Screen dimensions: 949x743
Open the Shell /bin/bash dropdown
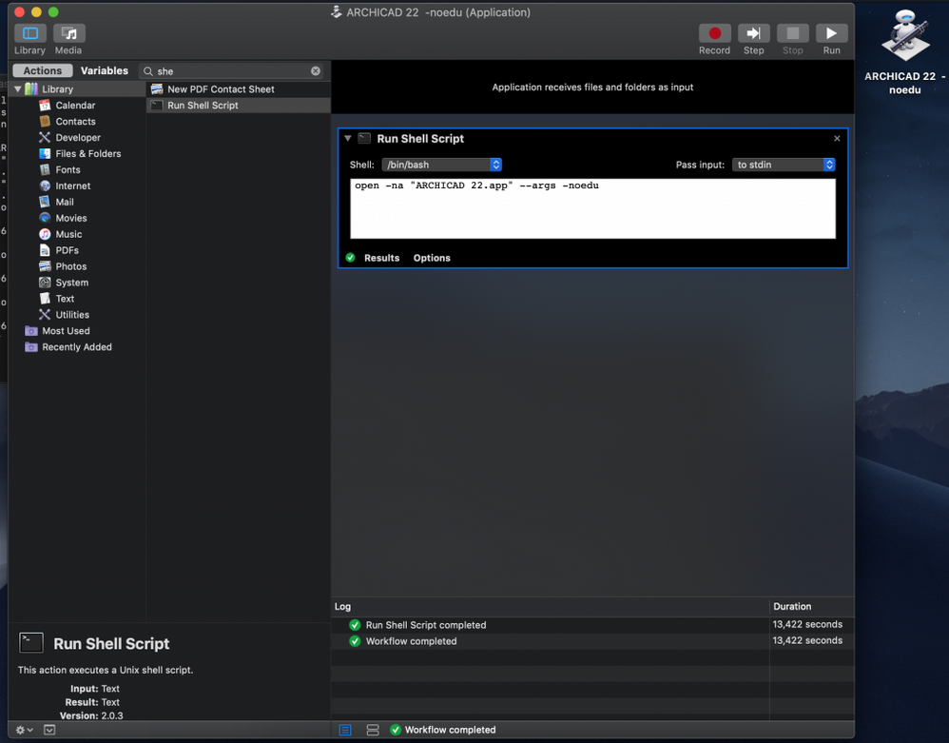click(x=442, y=165)
